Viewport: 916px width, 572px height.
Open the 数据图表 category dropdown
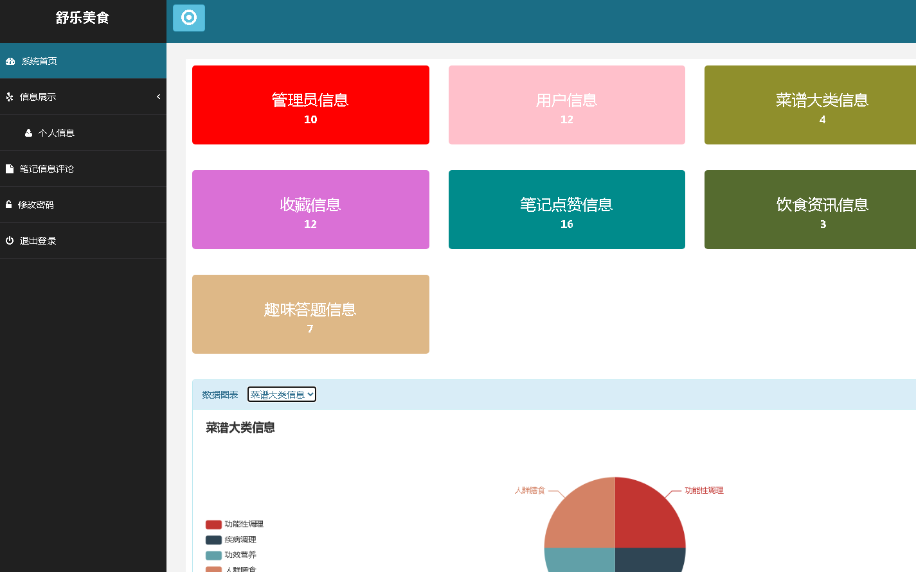coord(282,395)
